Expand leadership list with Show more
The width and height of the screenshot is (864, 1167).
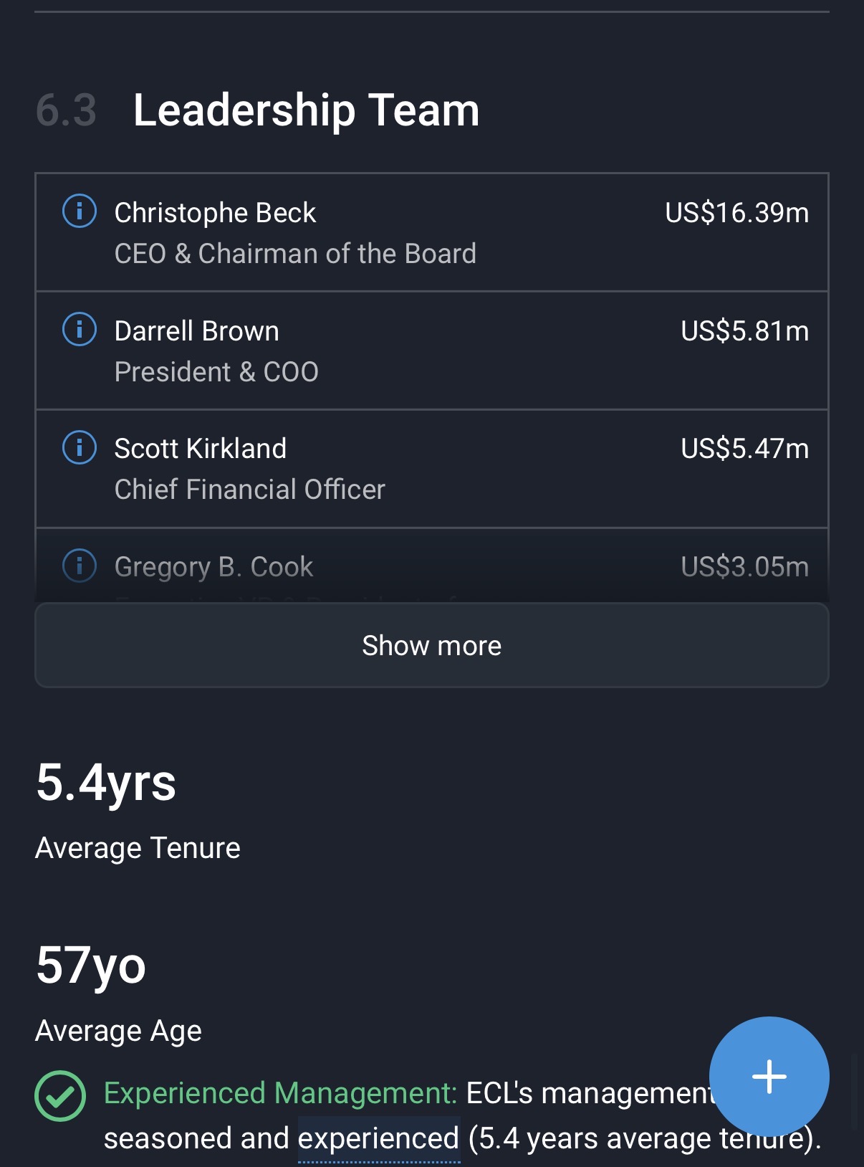tap(431, 645)
